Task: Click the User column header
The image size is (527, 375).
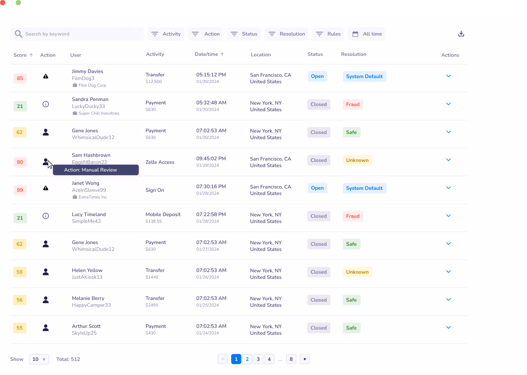Action: pyautogui.click(x=76, y=55)
